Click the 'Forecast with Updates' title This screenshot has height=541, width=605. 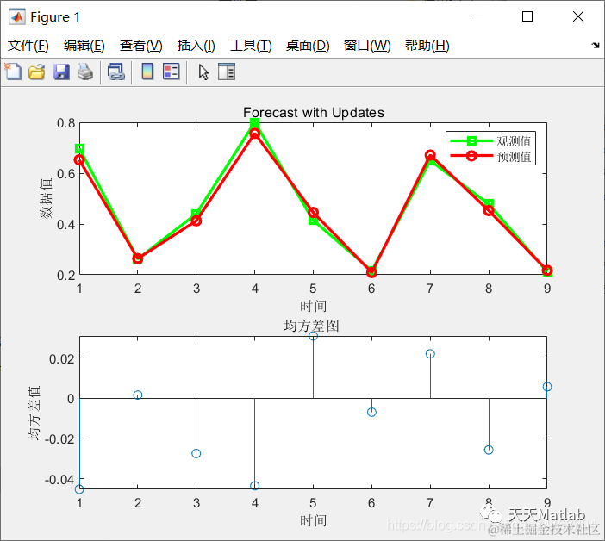click(x=314, y=112)
